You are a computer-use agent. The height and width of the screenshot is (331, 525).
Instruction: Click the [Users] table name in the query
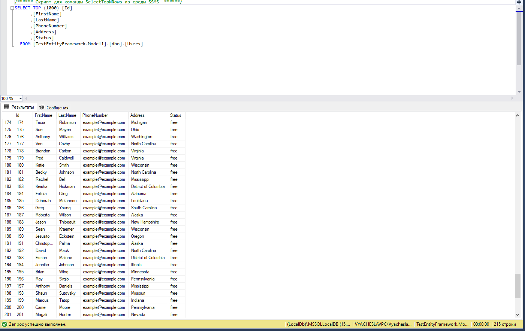click(134, 44)
